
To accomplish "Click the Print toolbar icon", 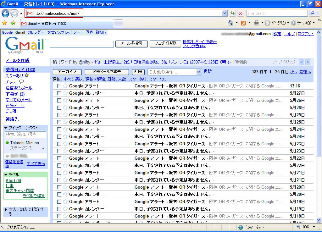I will pos(257,23).
